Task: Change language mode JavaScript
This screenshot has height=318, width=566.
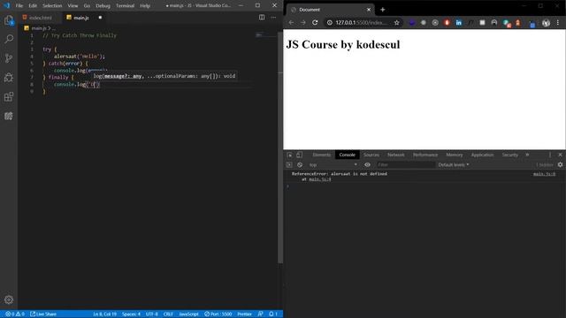Action: pyautogui.click(x=188, y=314)
